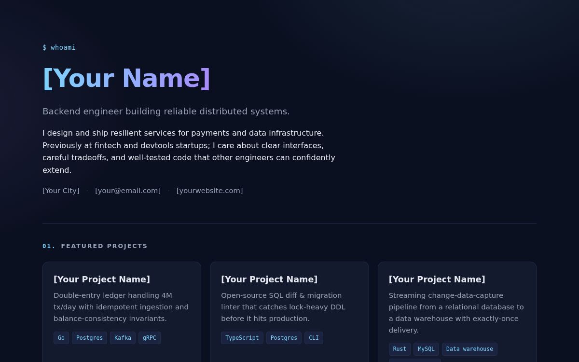Click the "Featured Projects" section heading

104,246
